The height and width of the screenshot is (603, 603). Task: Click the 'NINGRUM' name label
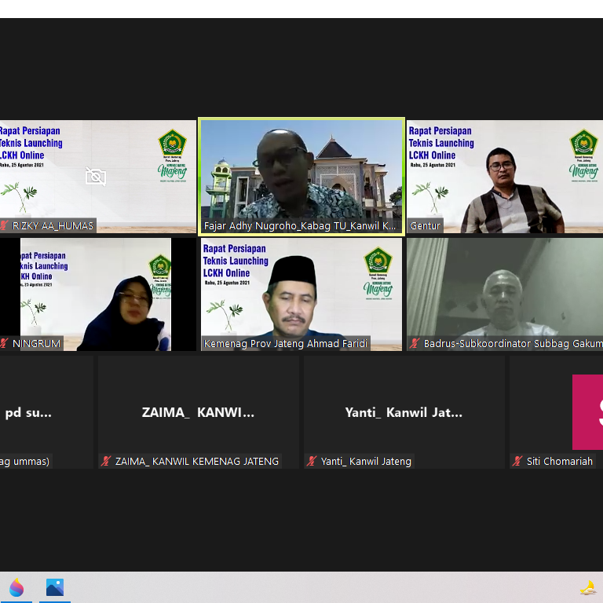click(x=36, y=343)
